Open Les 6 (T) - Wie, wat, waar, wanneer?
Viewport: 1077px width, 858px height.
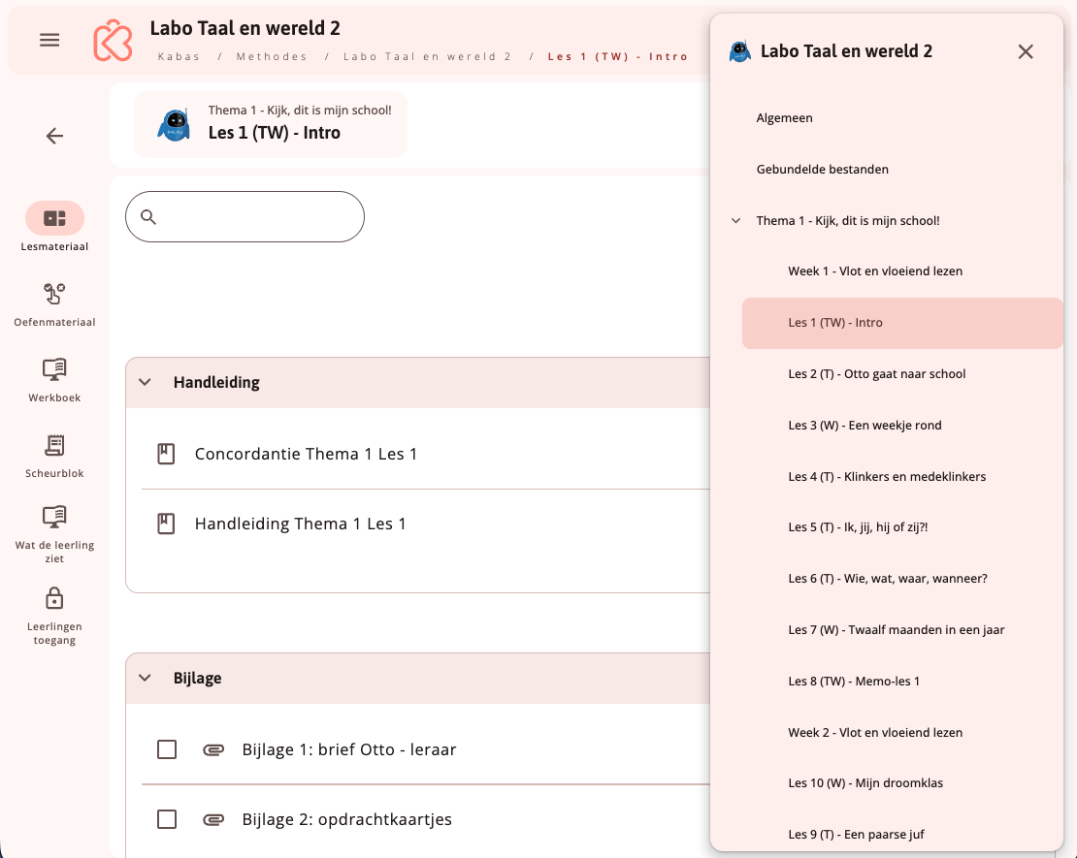click(x=888, y=579)
